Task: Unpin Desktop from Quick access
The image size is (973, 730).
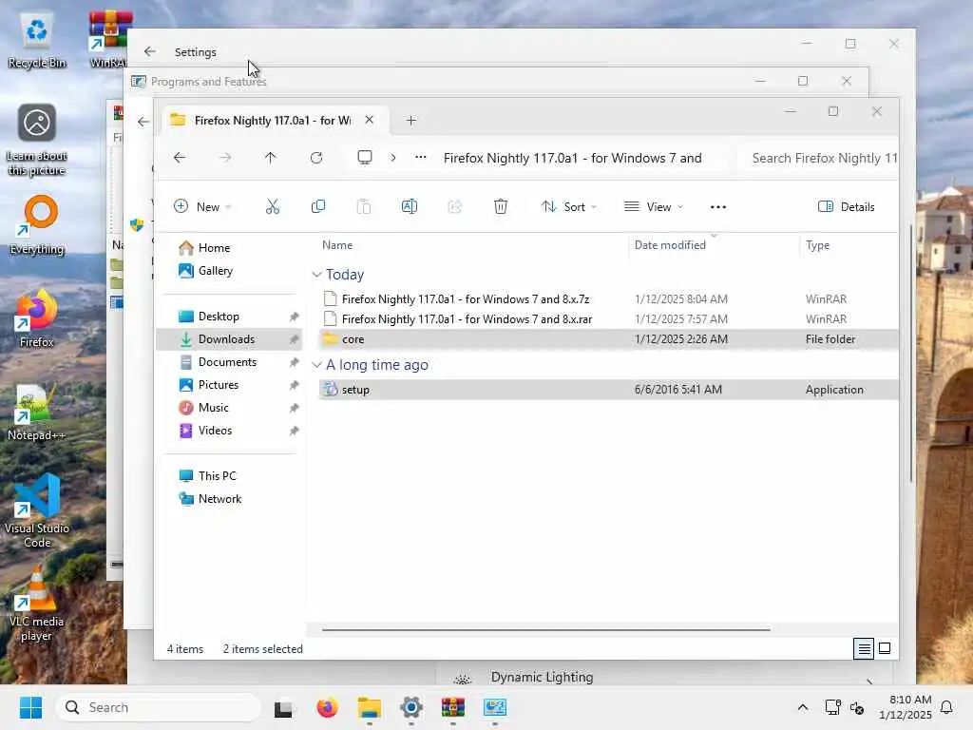Action: [x=295, y=317]
